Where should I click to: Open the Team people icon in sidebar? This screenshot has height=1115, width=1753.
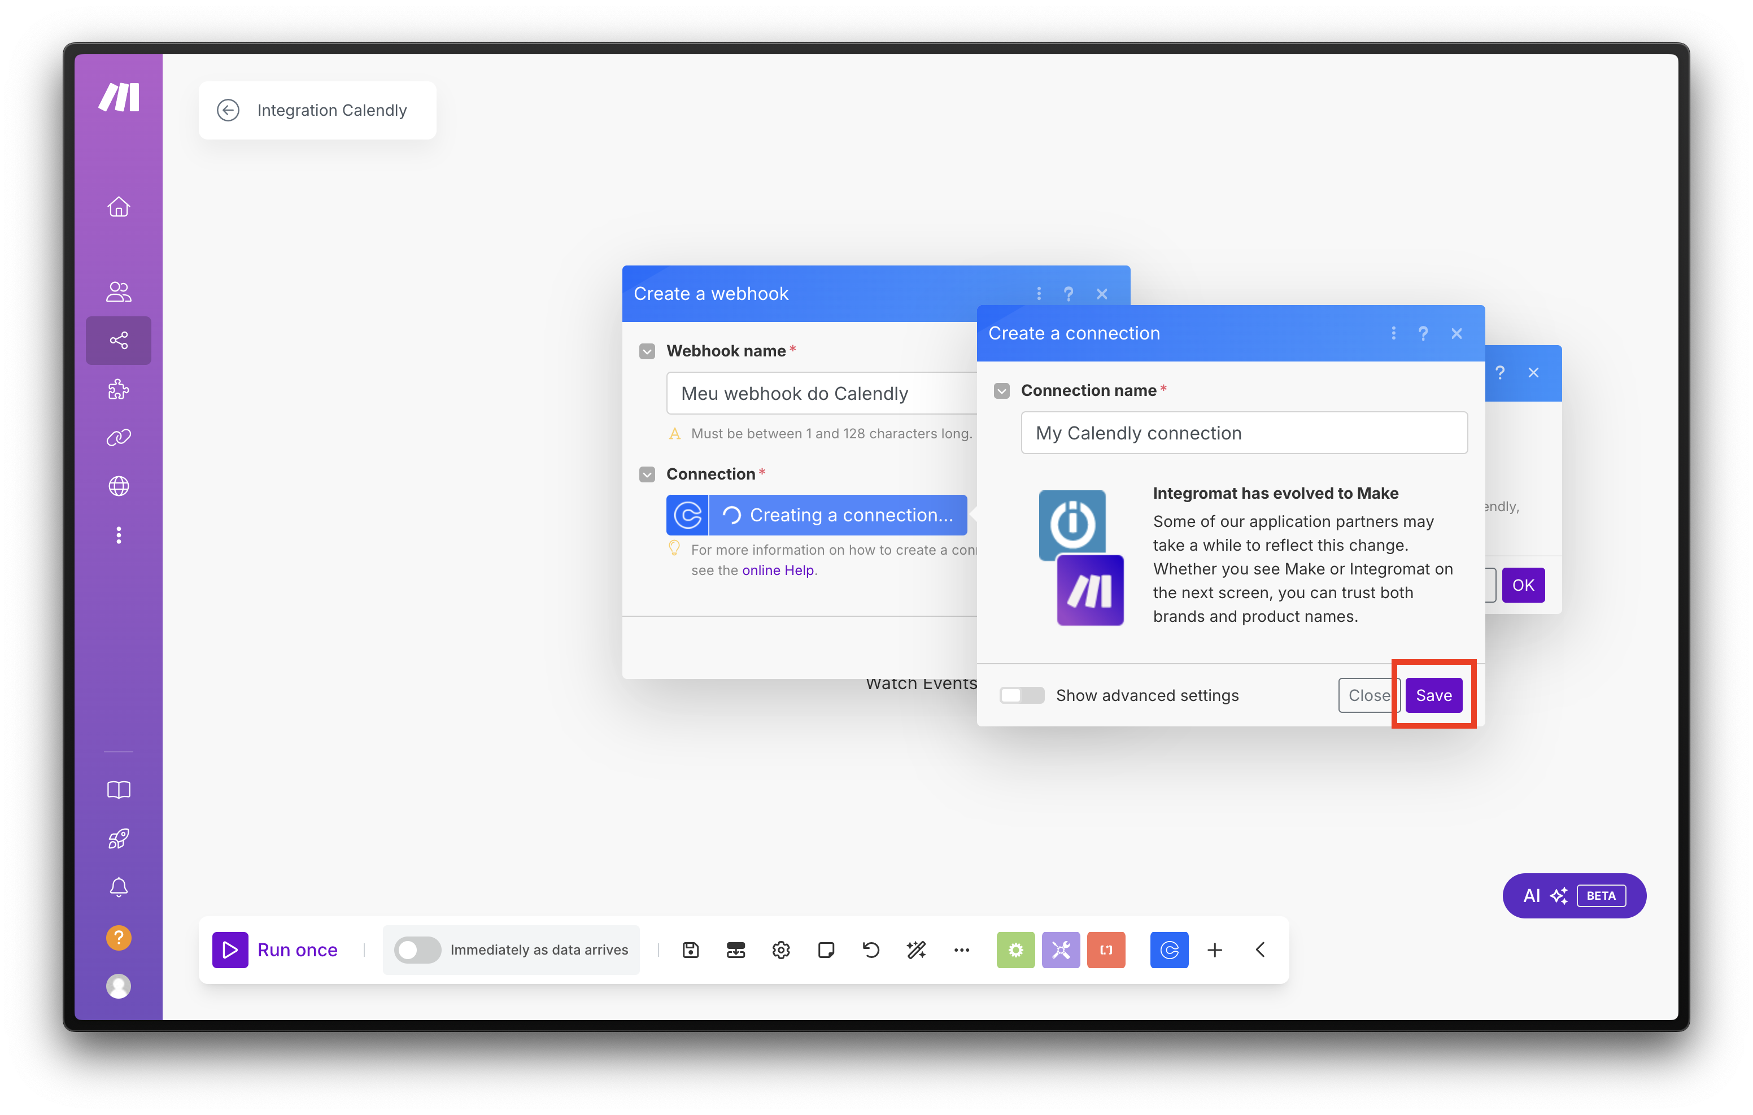tap(118, 291)
